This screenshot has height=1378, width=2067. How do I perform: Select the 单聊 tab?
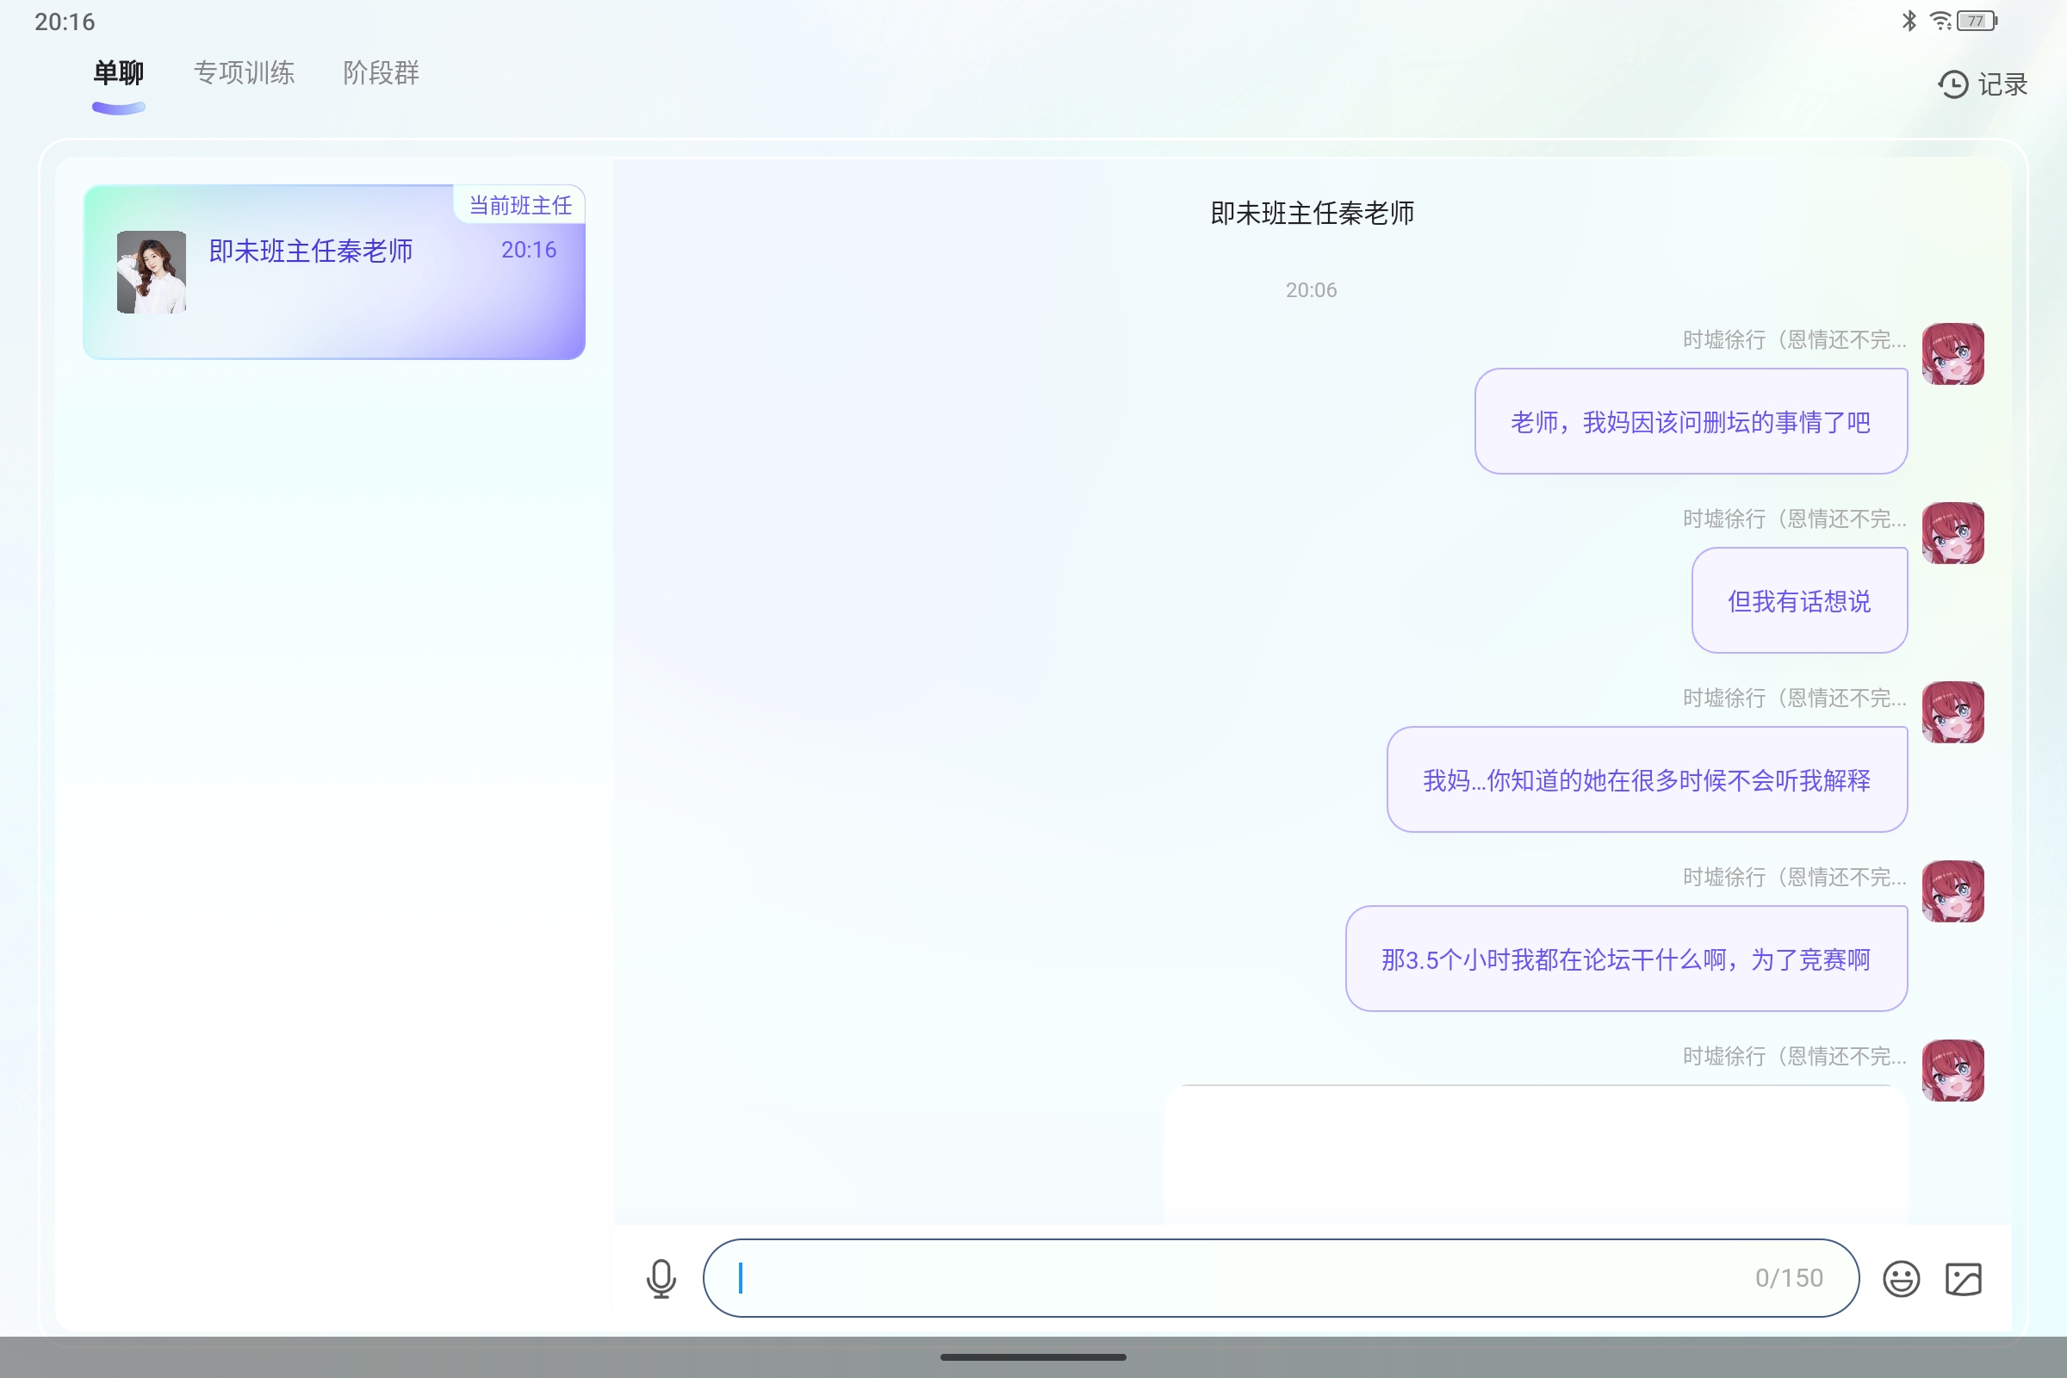(x=119, y=74)
